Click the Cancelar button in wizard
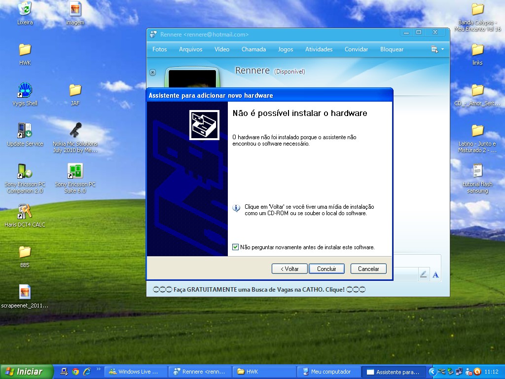Viewport: 505px width, 379px height. [368, 269]
